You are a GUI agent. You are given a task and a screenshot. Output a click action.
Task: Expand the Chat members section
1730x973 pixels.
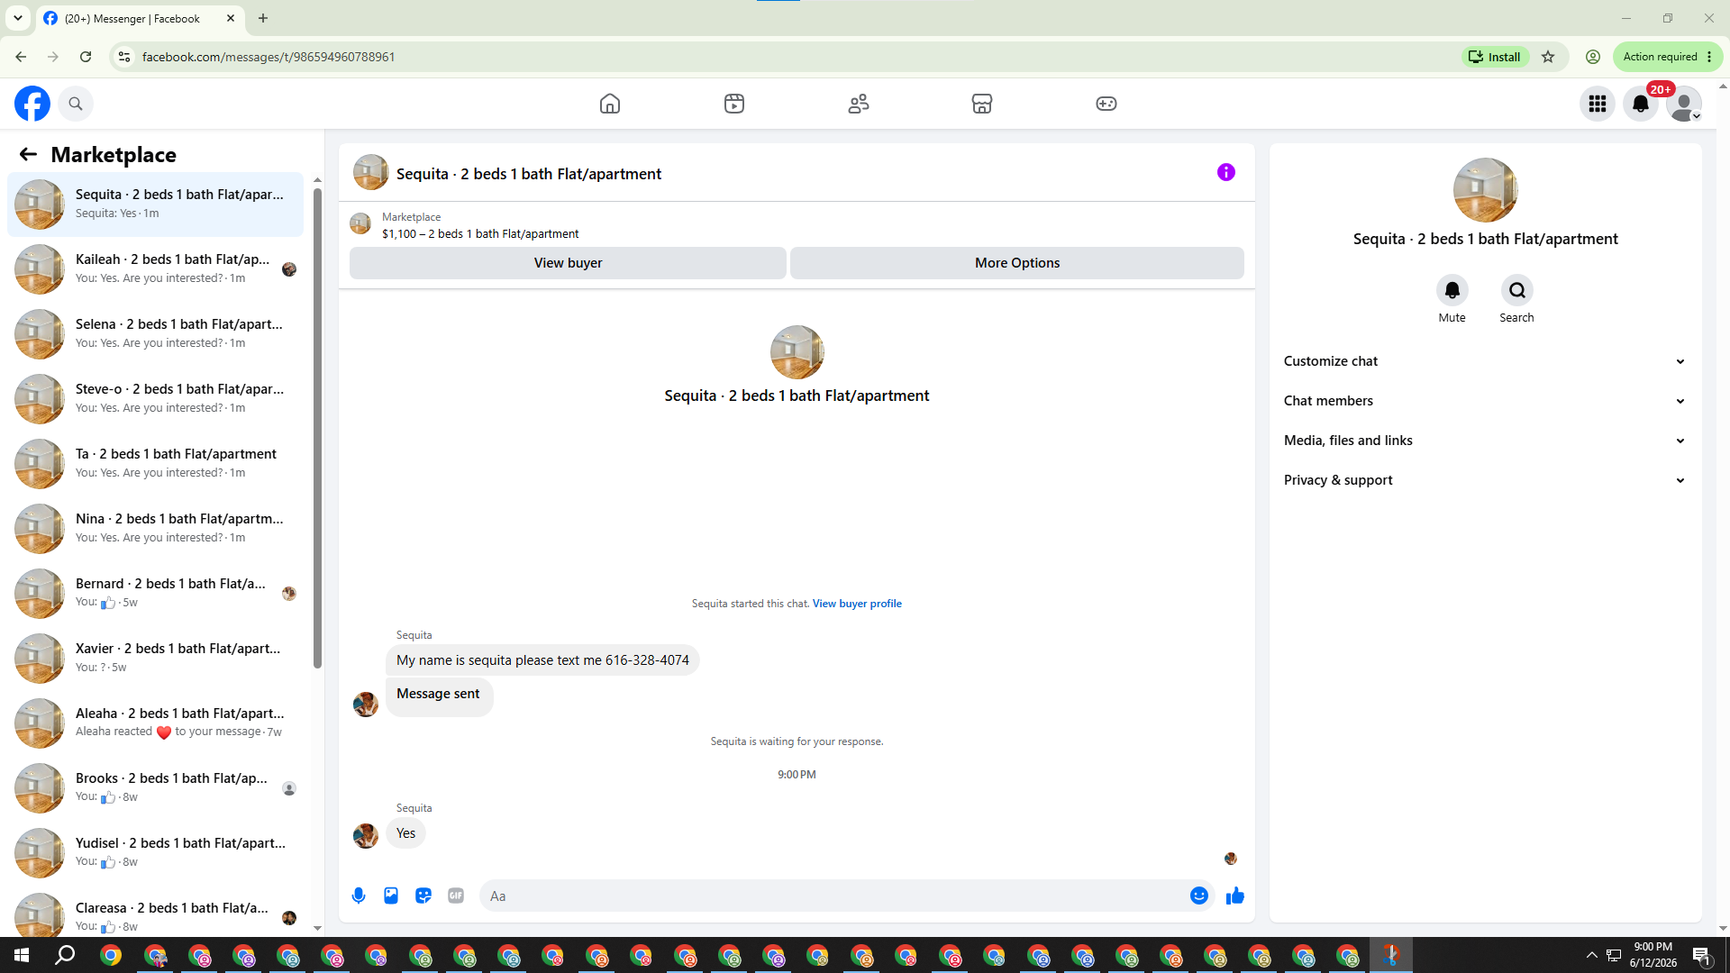[1485, 401]
